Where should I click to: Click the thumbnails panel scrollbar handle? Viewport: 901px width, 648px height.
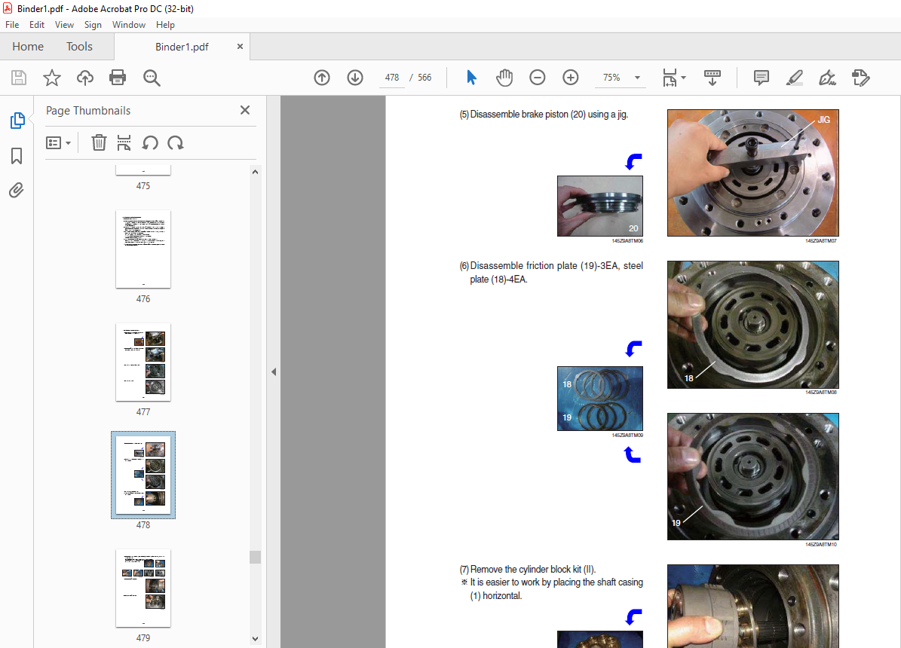[x=255, y=558]
